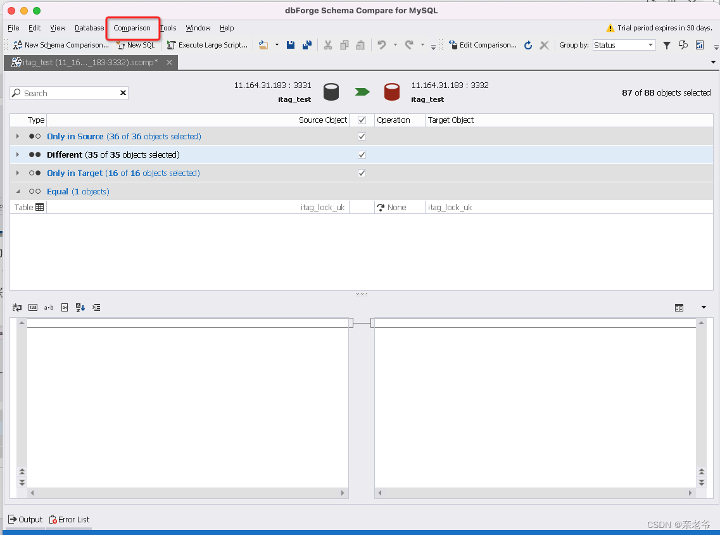Click the New Schema Comparison toolbar button
This screenshot has height=535, width=720.
pyautogui.click(x=61, y=45)
